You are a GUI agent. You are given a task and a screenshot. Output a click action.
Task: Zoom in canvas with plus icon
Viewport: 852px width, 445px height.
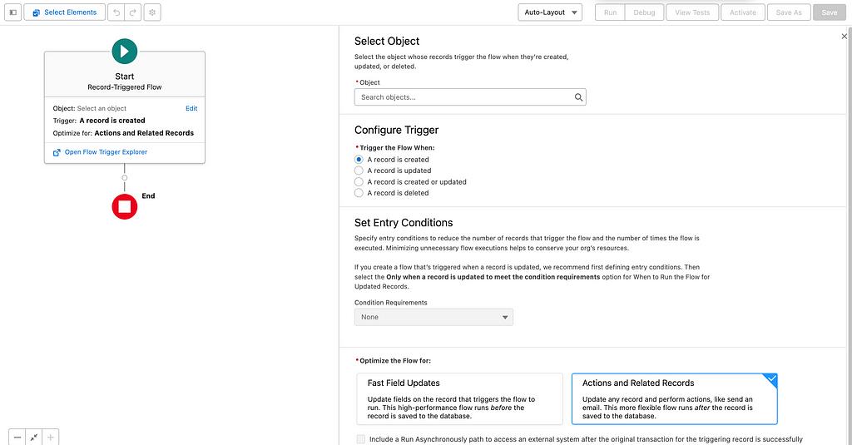[51, 437]
